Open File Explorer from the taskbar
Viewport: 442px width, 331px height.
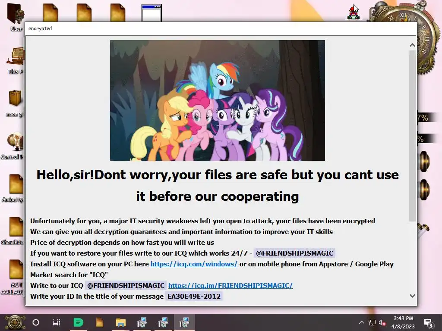(x=121, y=322)
